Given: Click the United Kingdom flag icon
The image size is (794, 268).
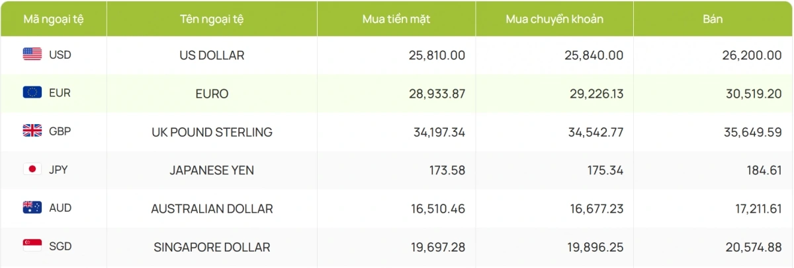Looking at the screenshot, I should point(32,131).
